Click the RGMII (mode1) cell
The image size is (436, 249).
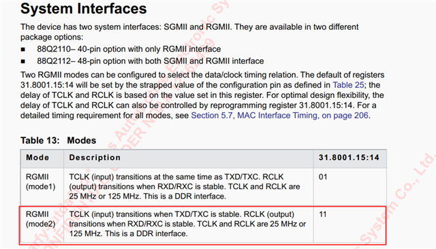coord(41,182)
